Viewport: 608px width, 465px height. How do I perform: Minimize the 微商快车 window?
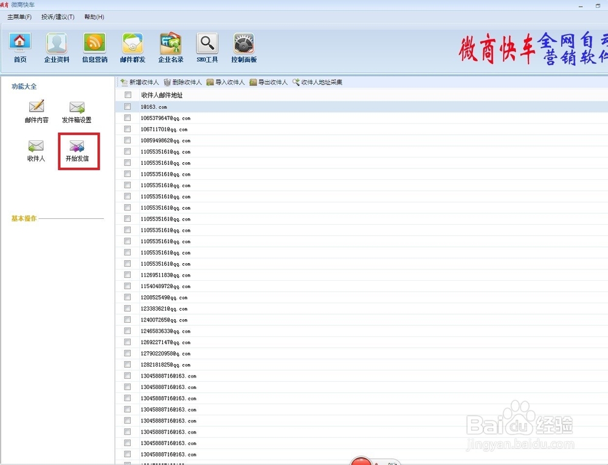tap(581, 6)
